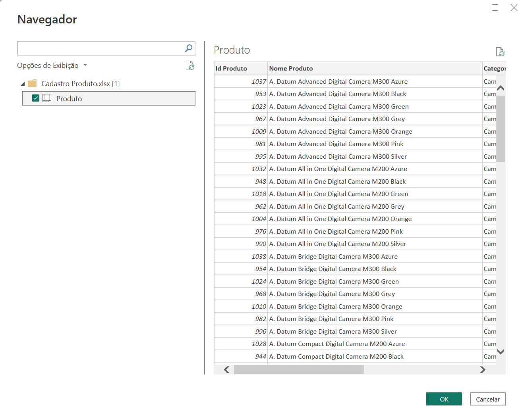Image resolution: width=520 pixels, height=413 pixels.
Task: Select All in One Camera M200 Black row
Action: 355,181
